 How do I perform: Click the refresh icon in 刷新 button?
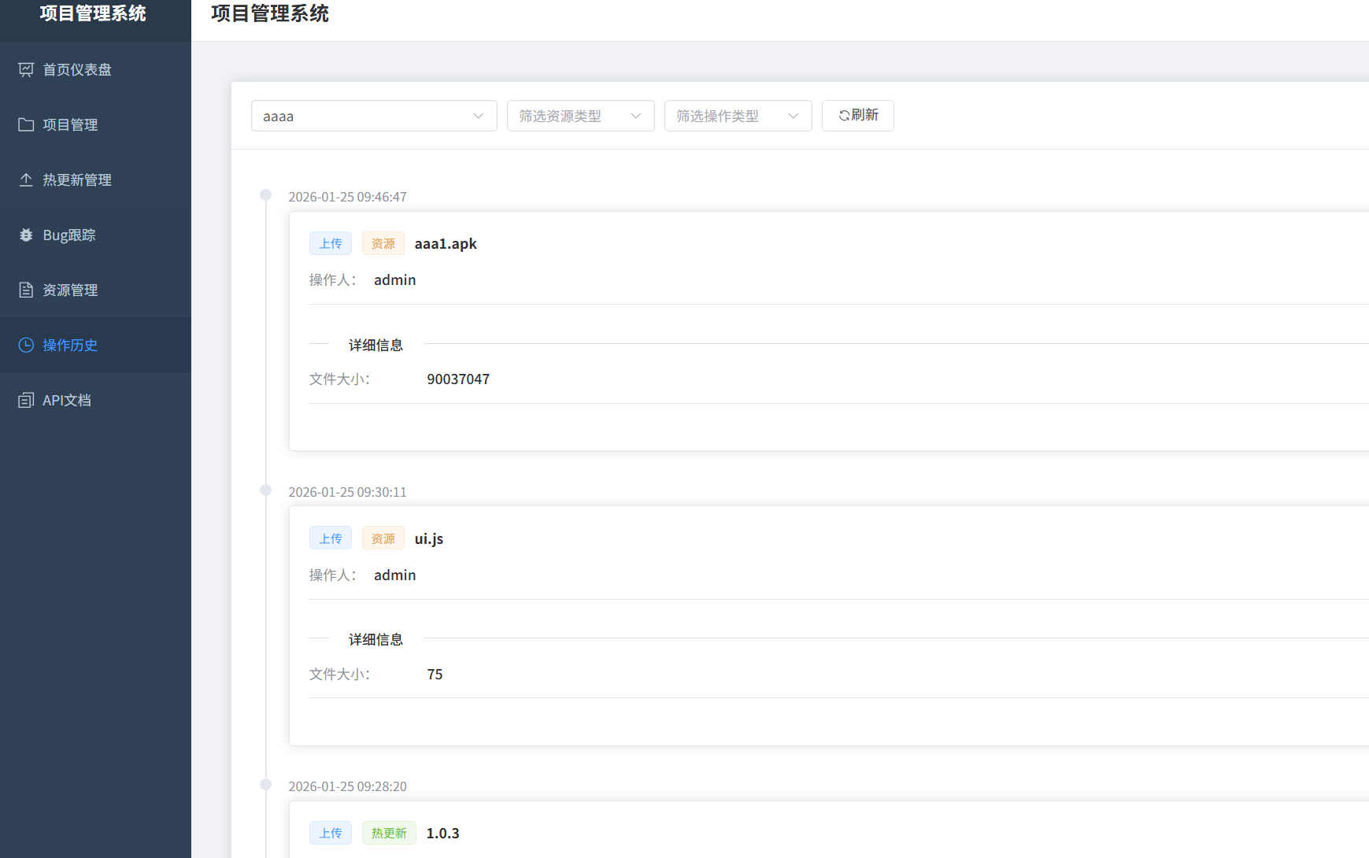point(844,116)
